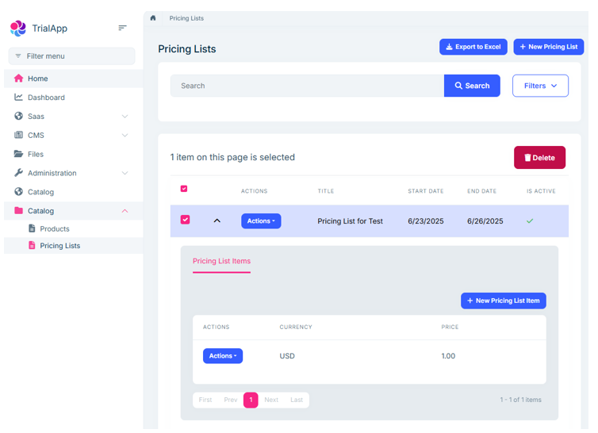Click the Products file icon
The width and height of the screenshot is (598, 433).
[32, 228]
